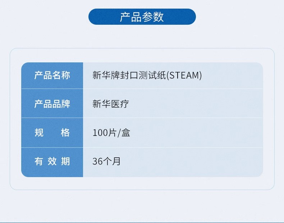Click the 有 character in the 有效期 label
Image resolution: width=284 pixels, height=223 pixels.
coord(39,161)
